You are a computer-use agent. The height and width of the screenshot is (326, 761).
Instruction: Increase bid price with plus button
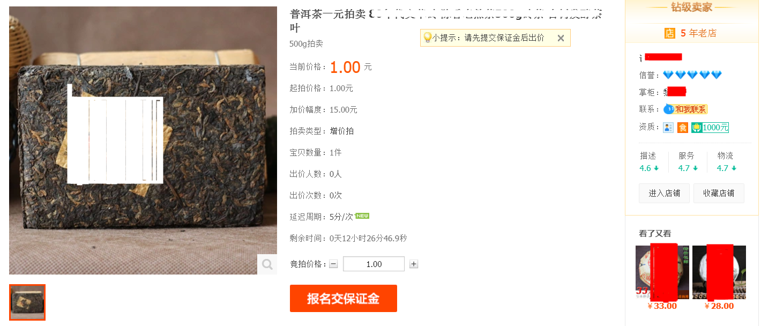414,264
